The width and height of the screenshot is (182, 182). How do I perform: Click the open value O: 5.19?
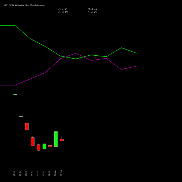pos(63,12)
